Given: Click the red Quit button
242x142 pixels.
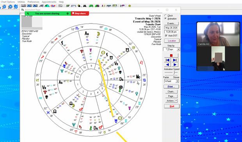Looking at the screenshot, I should click(x=172, y=106).
